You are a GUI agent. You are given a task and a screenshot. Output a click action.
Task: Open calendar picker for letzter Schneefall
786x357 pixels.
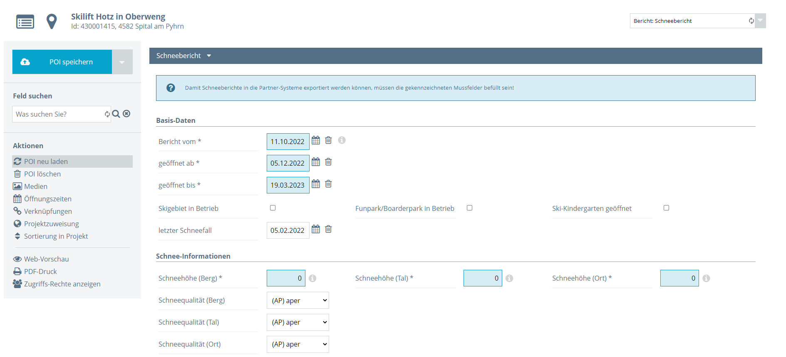tap(316, 229)
